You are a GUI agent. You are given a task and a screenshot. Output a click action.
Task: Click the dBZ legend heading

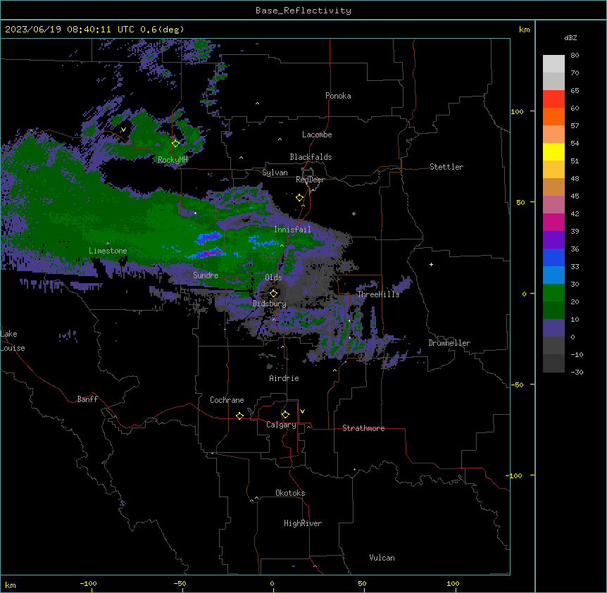click(570, 38)
